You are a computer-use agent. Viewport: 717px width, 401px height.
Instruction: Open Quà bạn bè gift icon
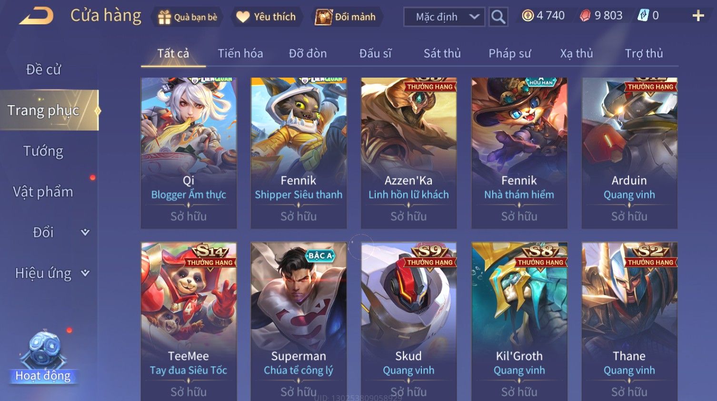coord(164,17)
